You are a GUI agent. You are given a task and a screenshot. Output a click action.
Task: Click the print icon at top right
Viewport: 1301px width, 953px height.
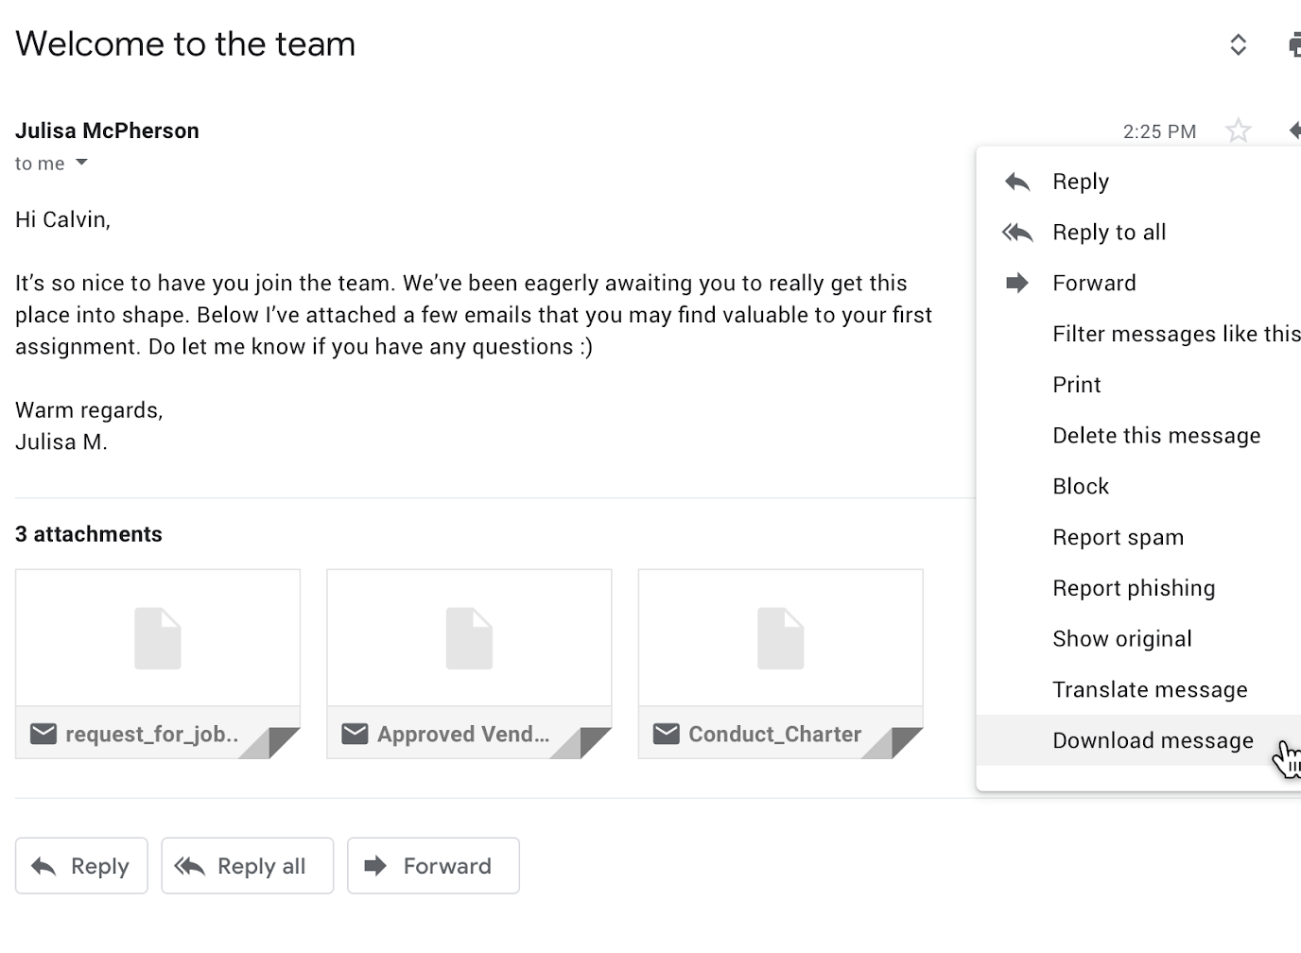1293,44
